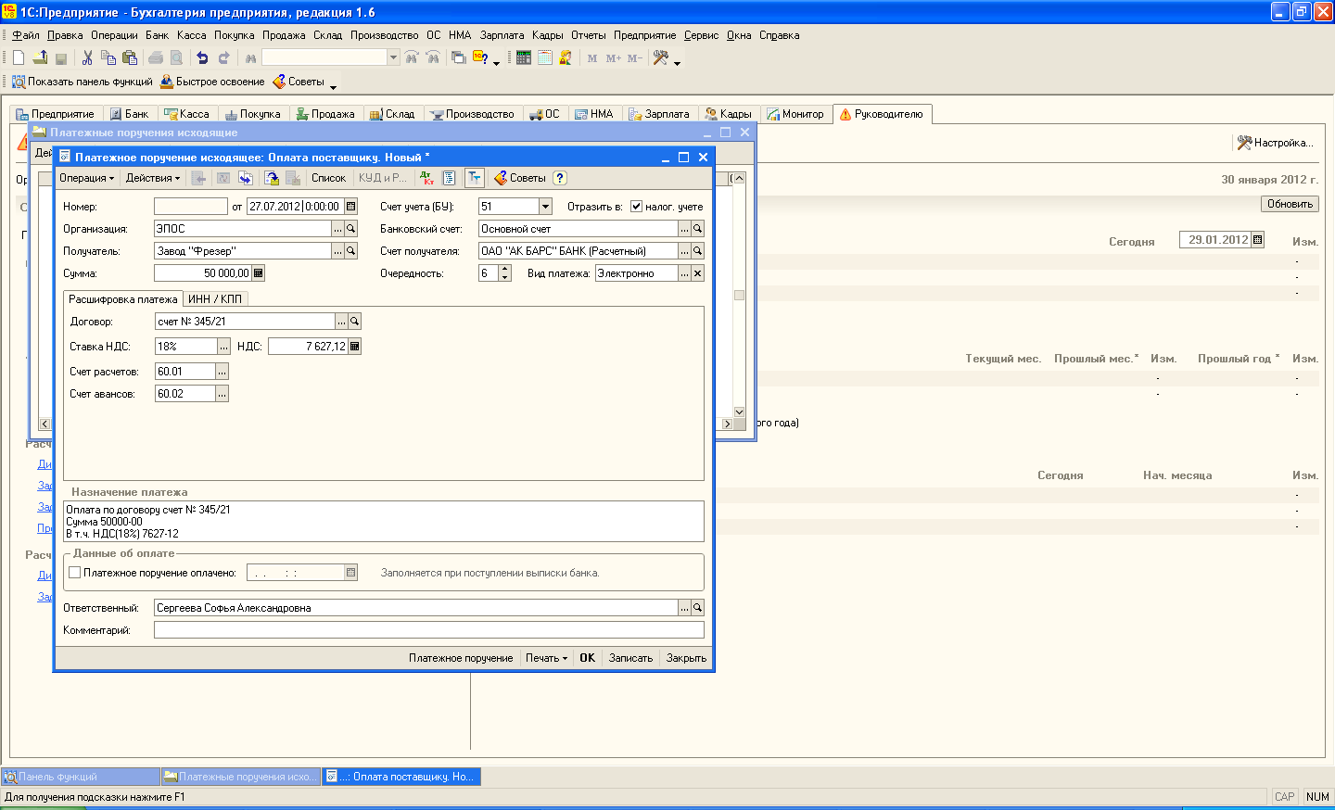Screen dimensions: 1335x810
Task: Open select list for Банковский счет
Action: (x=685, y=229)
